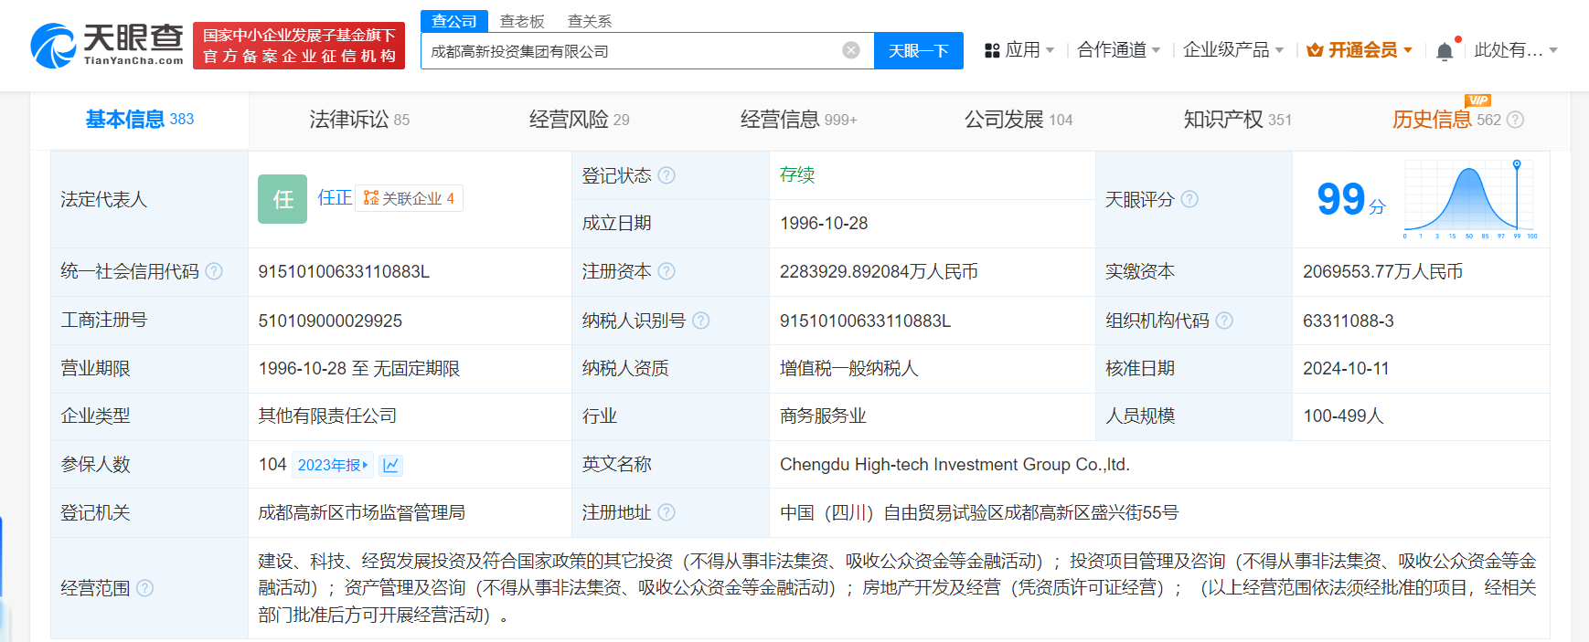
Task: Show help for 注册资本
Action: 667,271
